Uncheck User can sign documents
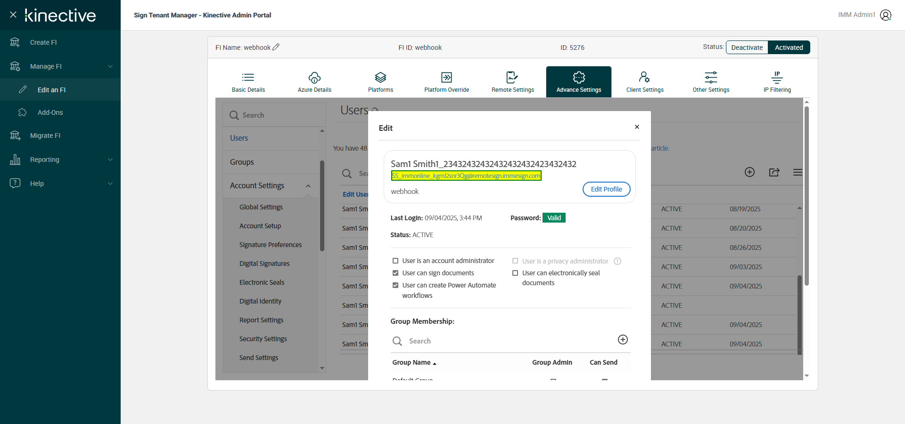Image resolution: width=905 pixels, height=424 pixels. pos(395,273)
